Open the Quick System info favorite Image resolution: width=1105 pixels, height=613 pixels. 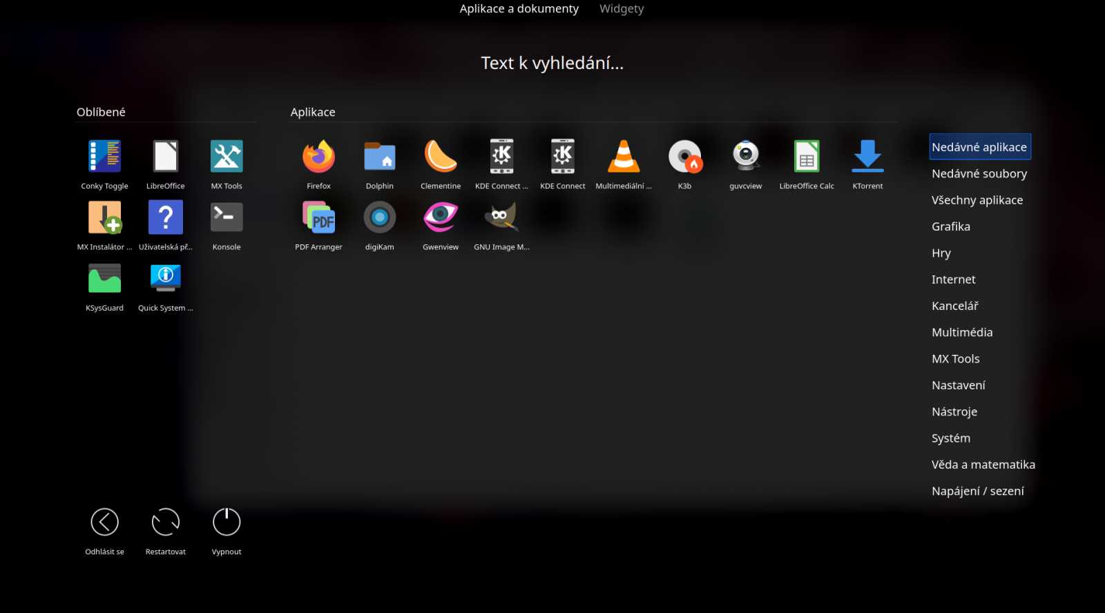166,286
